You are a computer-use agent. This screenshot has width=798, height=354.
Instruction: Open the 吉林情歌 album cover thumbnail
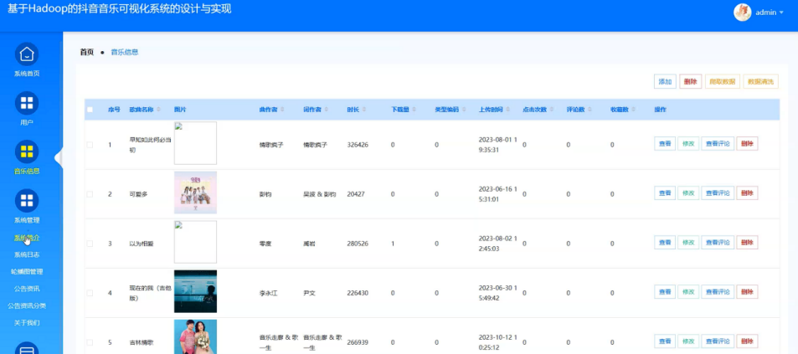195,336
